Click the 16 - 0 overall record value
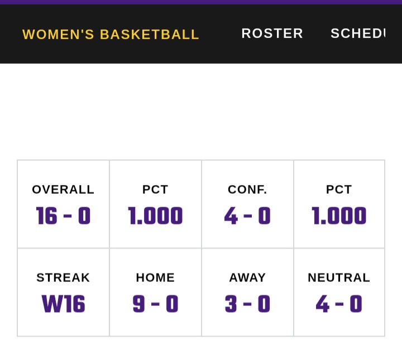The image size is (402, 346). [63, 216]
